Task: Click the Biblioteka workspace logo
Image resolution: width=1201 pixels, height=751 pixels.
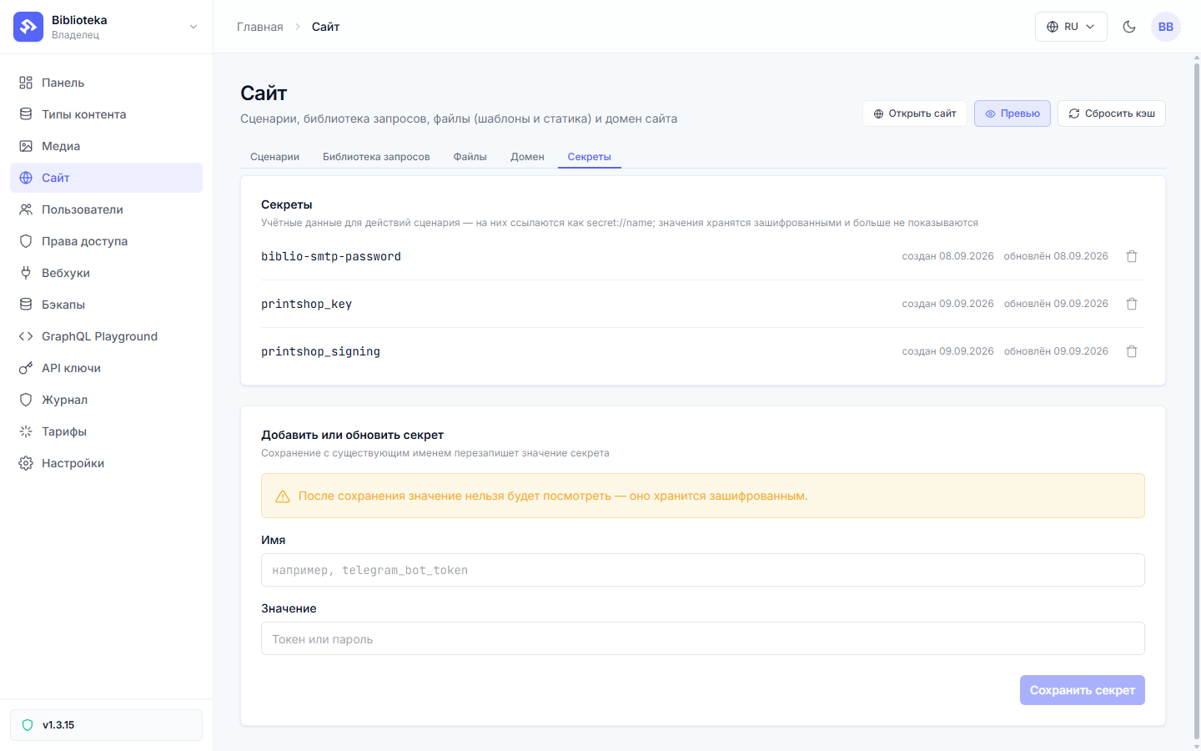Action: [28, 27]
